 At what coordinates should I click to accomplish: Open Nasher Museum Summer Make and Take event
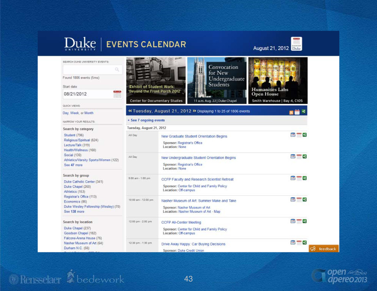(x=199, y=201)
